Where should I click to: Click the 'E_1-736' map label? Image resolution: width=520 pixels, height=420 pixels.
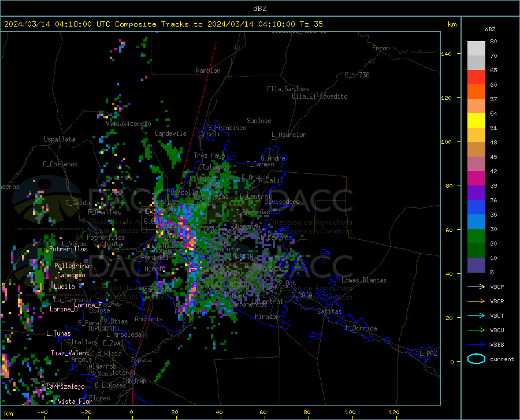pos(357,75)
